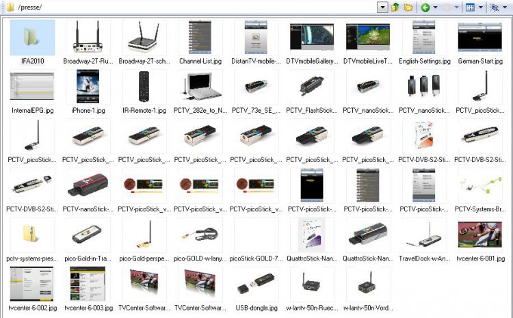Select the picoStick-GOLD-7... file
This screenshot has width=513, height=318.
(256, 235)
